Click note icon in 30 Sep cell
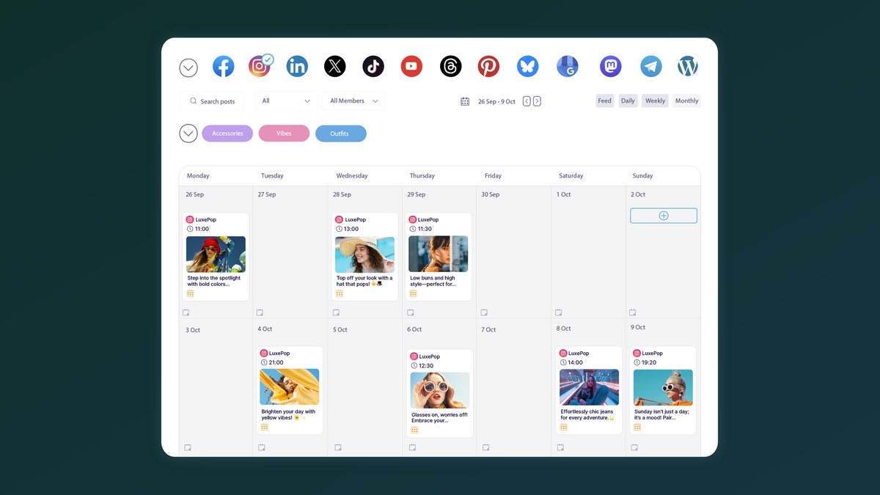The image size is (880, 495). click(x=484, y=312)
